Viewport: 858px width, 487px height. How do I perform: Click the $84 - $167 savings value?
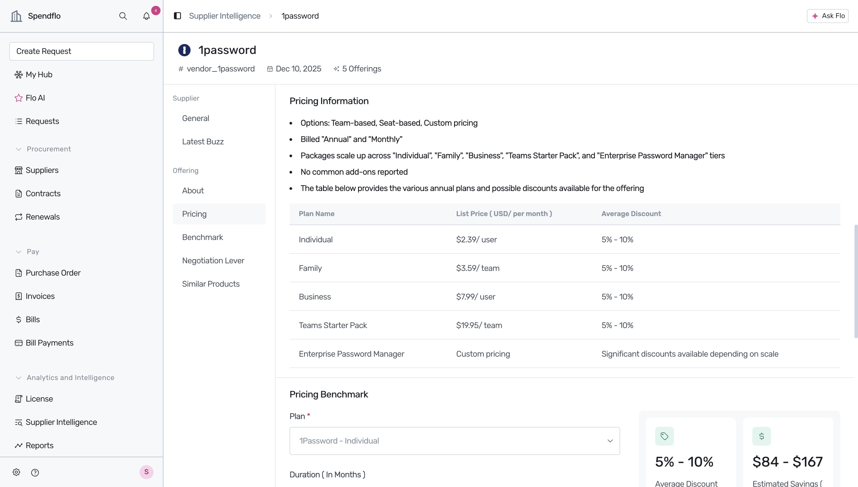787,462
